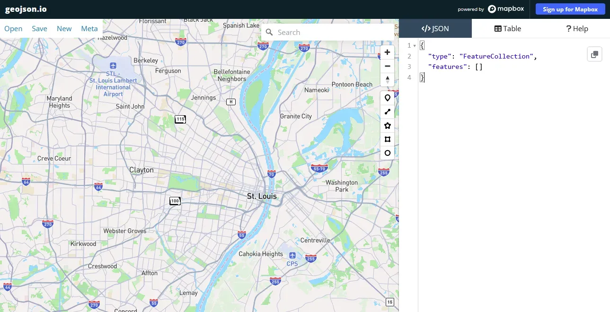
Task: Open the Meta menu
Action: point(89,28)
